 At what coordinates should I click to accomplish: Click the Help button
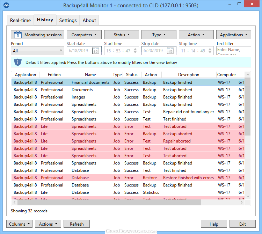click(x=214, y=224)
